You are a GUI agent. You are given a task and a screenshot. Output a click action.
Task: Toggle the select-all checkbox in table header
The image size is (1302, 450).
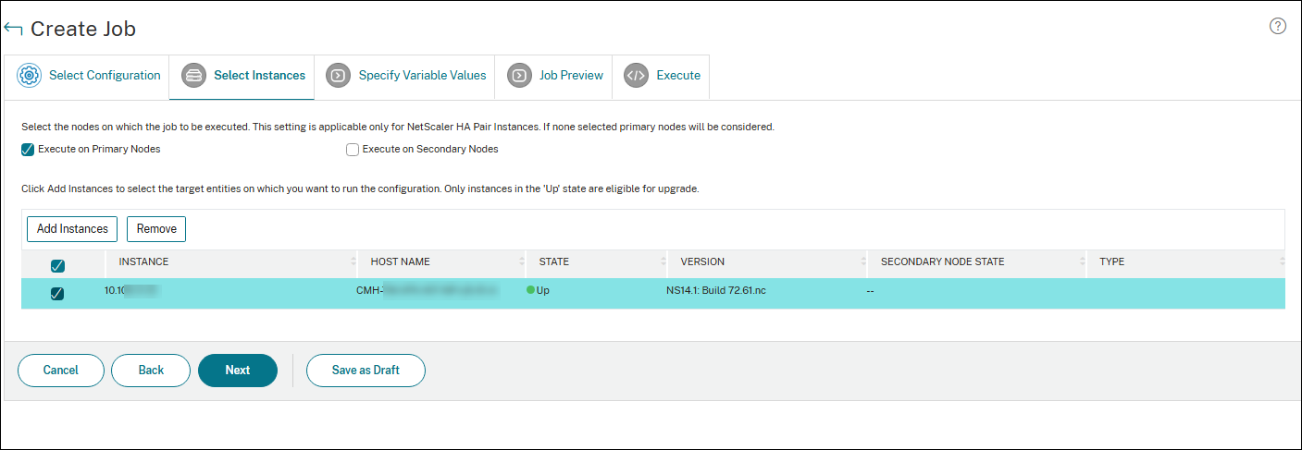pos(57,266)
